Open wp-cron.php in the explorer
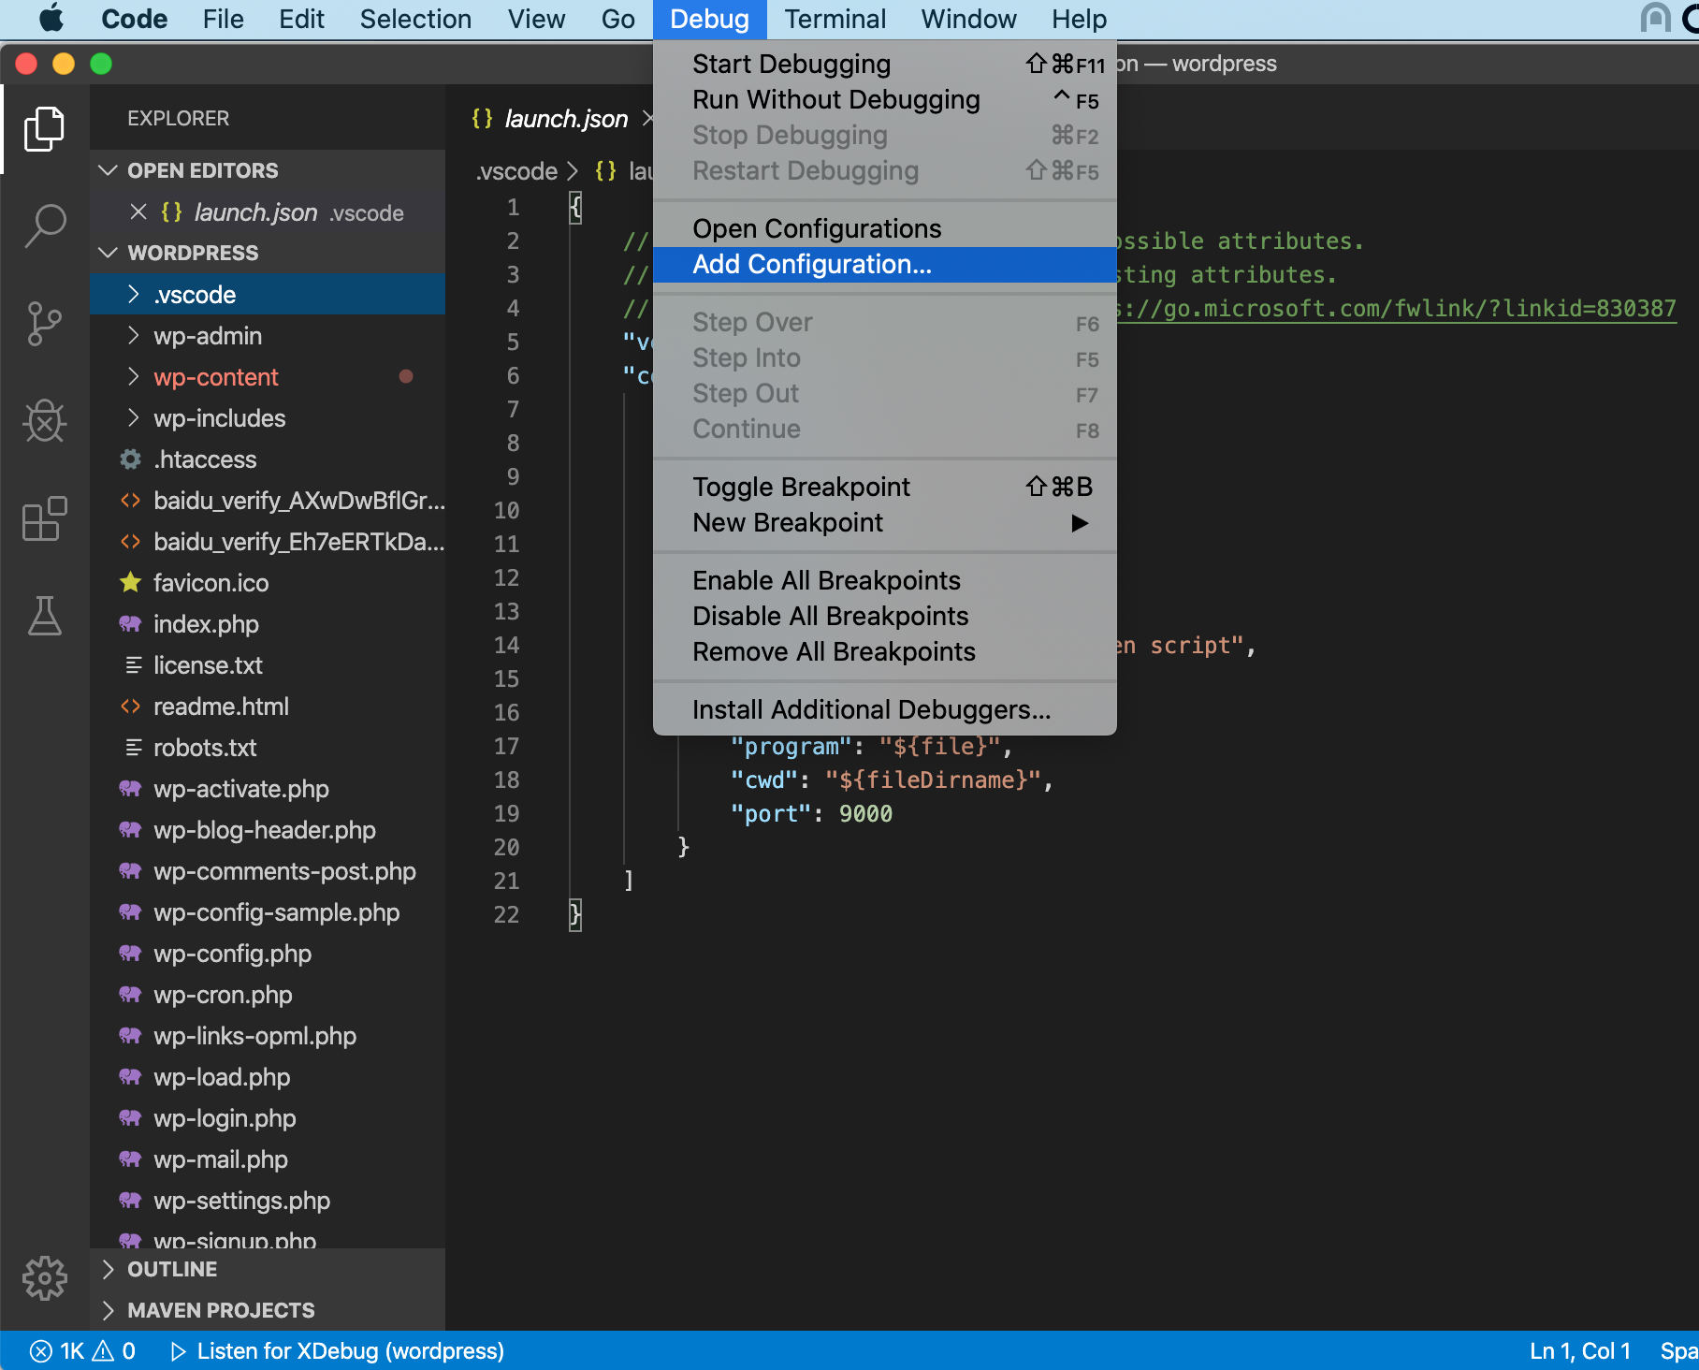This screenshot has width=1699, height=1370. tap(268, 995)
